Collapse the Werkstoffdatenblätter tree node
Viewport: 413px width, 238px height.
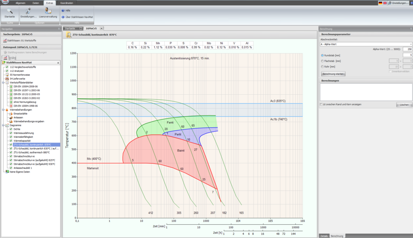(x=3, y=83)
